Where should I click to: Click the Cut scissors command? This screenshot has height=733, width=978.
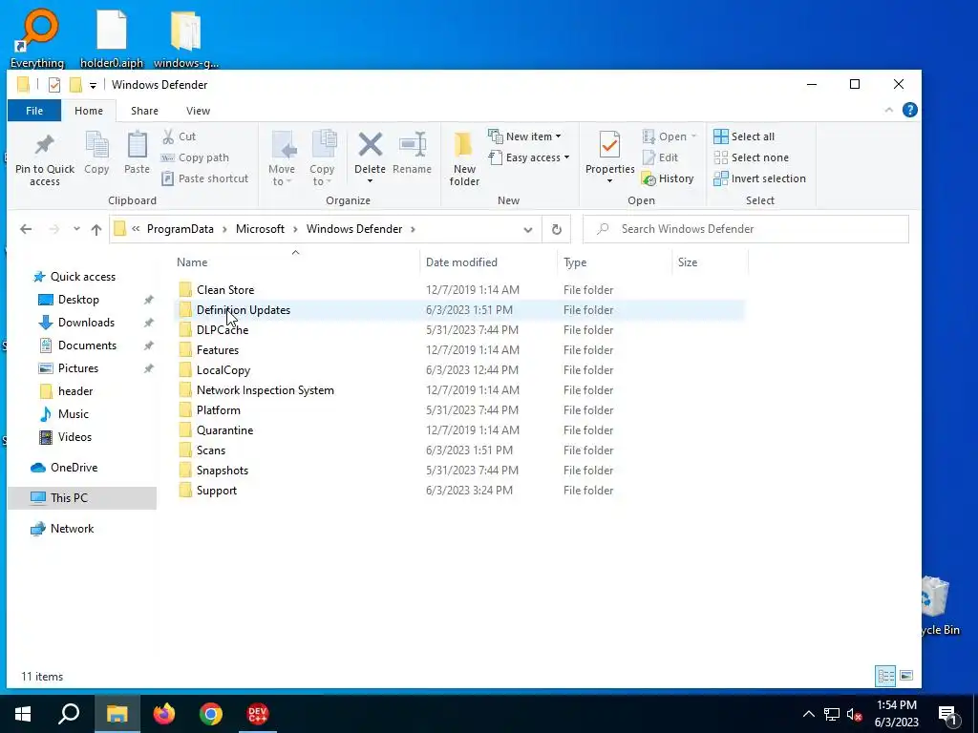[x=179, y=136]
